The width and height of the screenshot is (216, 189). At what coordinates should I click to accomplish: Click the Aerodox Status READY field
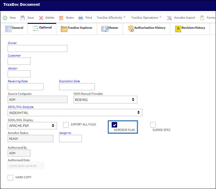(31, 139)
